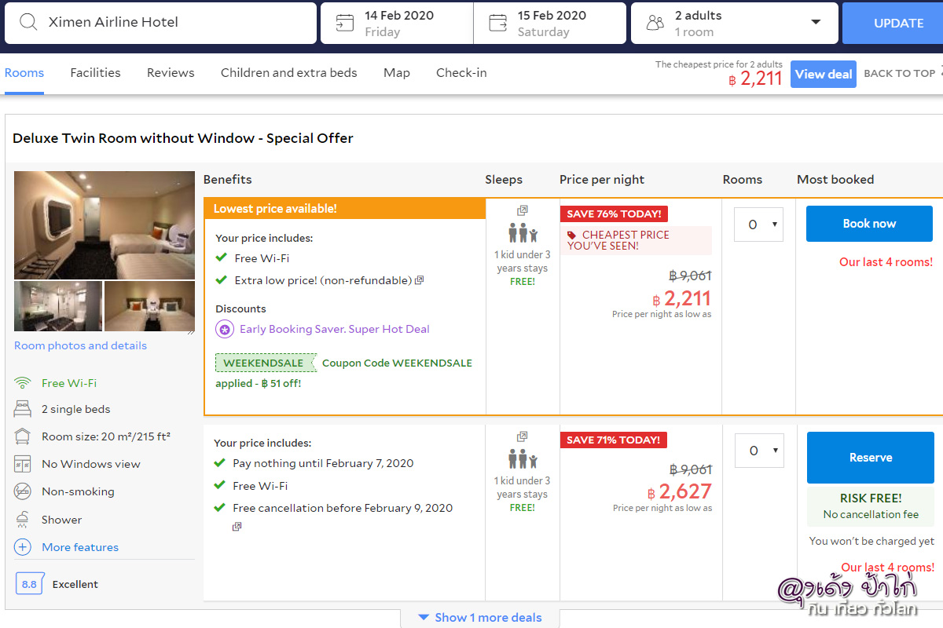This screenshot has height=628, width=943.
Task: Click the plus icon beside More features
Action: (x=23, y=547)
